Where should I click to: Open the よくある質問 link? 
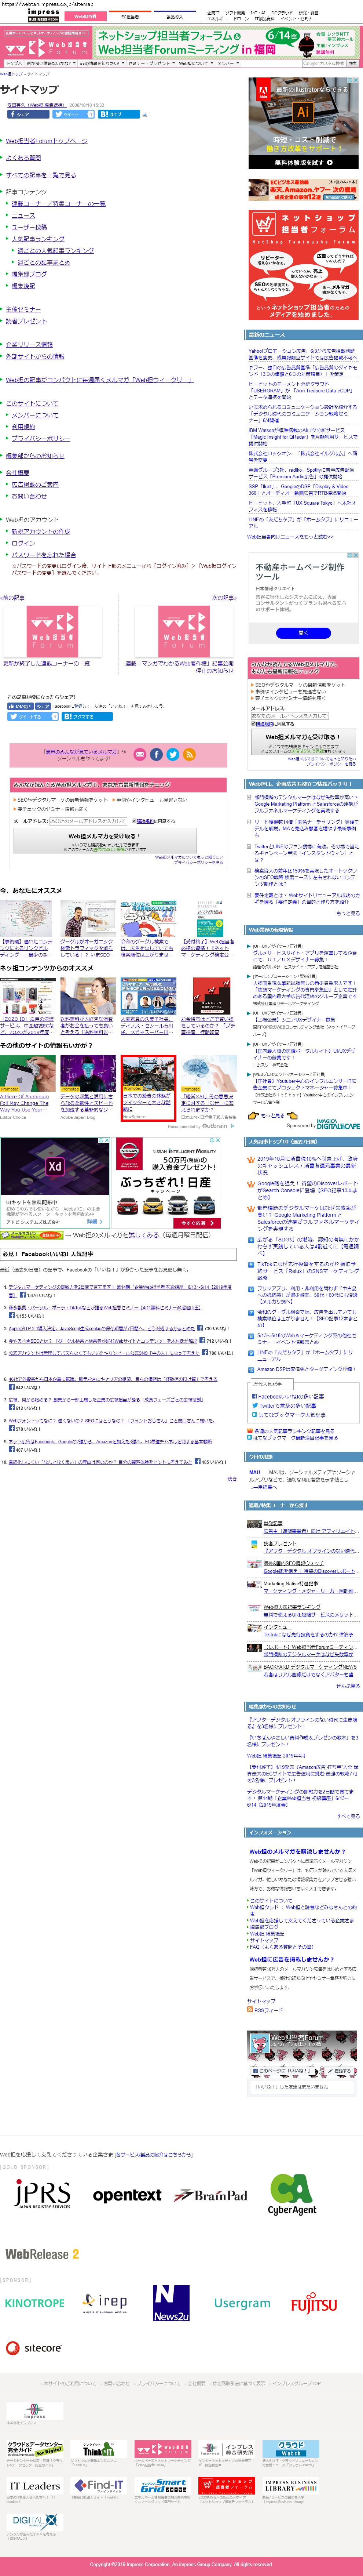click(24, 158)
